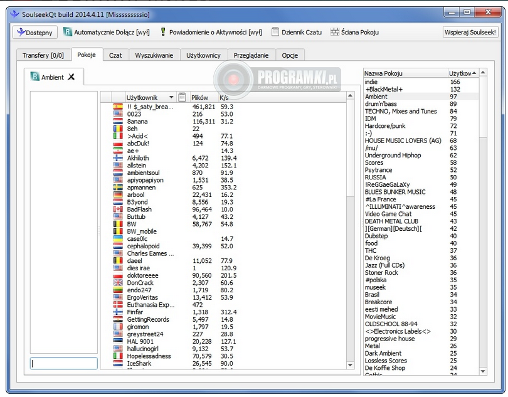508x397 pixels.
Task: Click the flag icon beside arbool
Action: pyautogui.click(x=118, y=194)
